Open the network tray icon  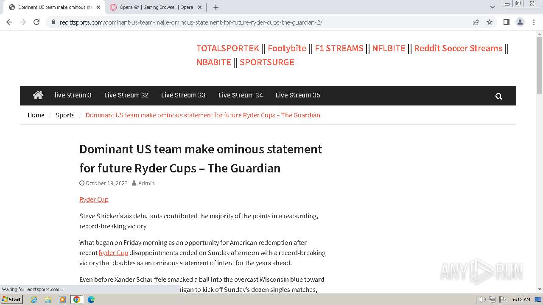pos(493,299)
